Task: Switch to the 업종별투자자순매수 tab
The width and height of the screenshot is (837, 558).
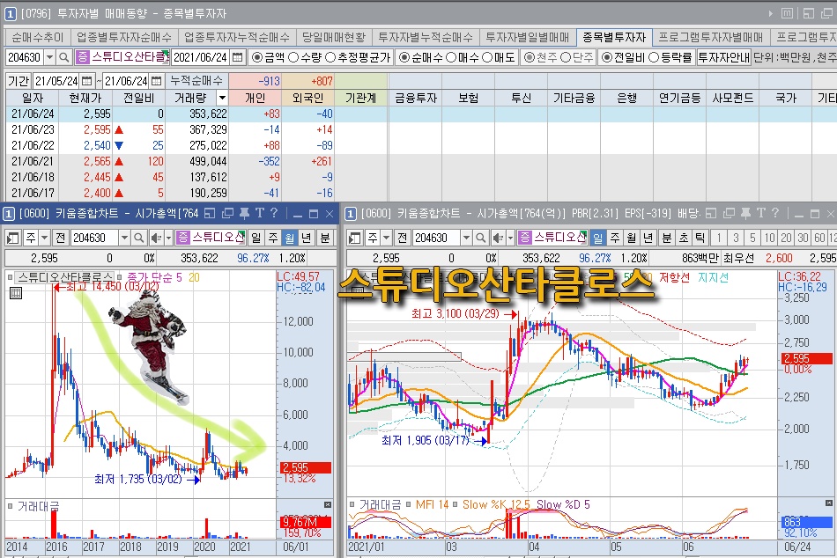Action: tap(124, 37)
